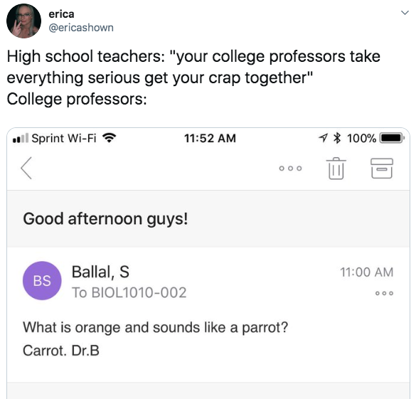Tap the Bluetooth status icon
This screenshot has height=399, width=416.
pos(337,138)
